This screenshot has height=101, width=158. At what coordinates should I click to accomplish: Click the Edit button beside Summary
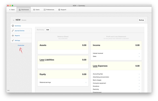point(48,30)
